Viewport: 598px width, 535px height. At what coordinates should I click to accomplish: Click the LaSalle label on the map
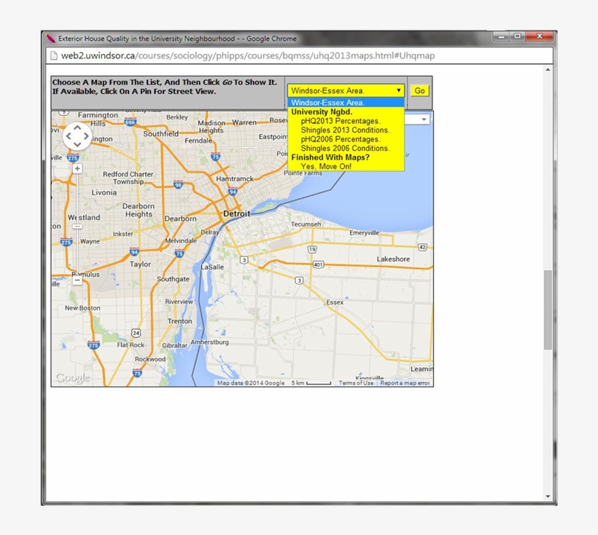212,267
